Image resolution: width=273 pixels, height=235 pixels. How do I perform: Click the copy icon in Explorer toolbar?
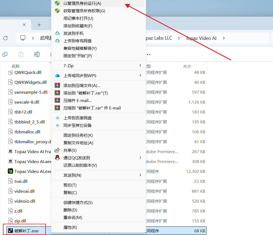[x=5, y=54]
